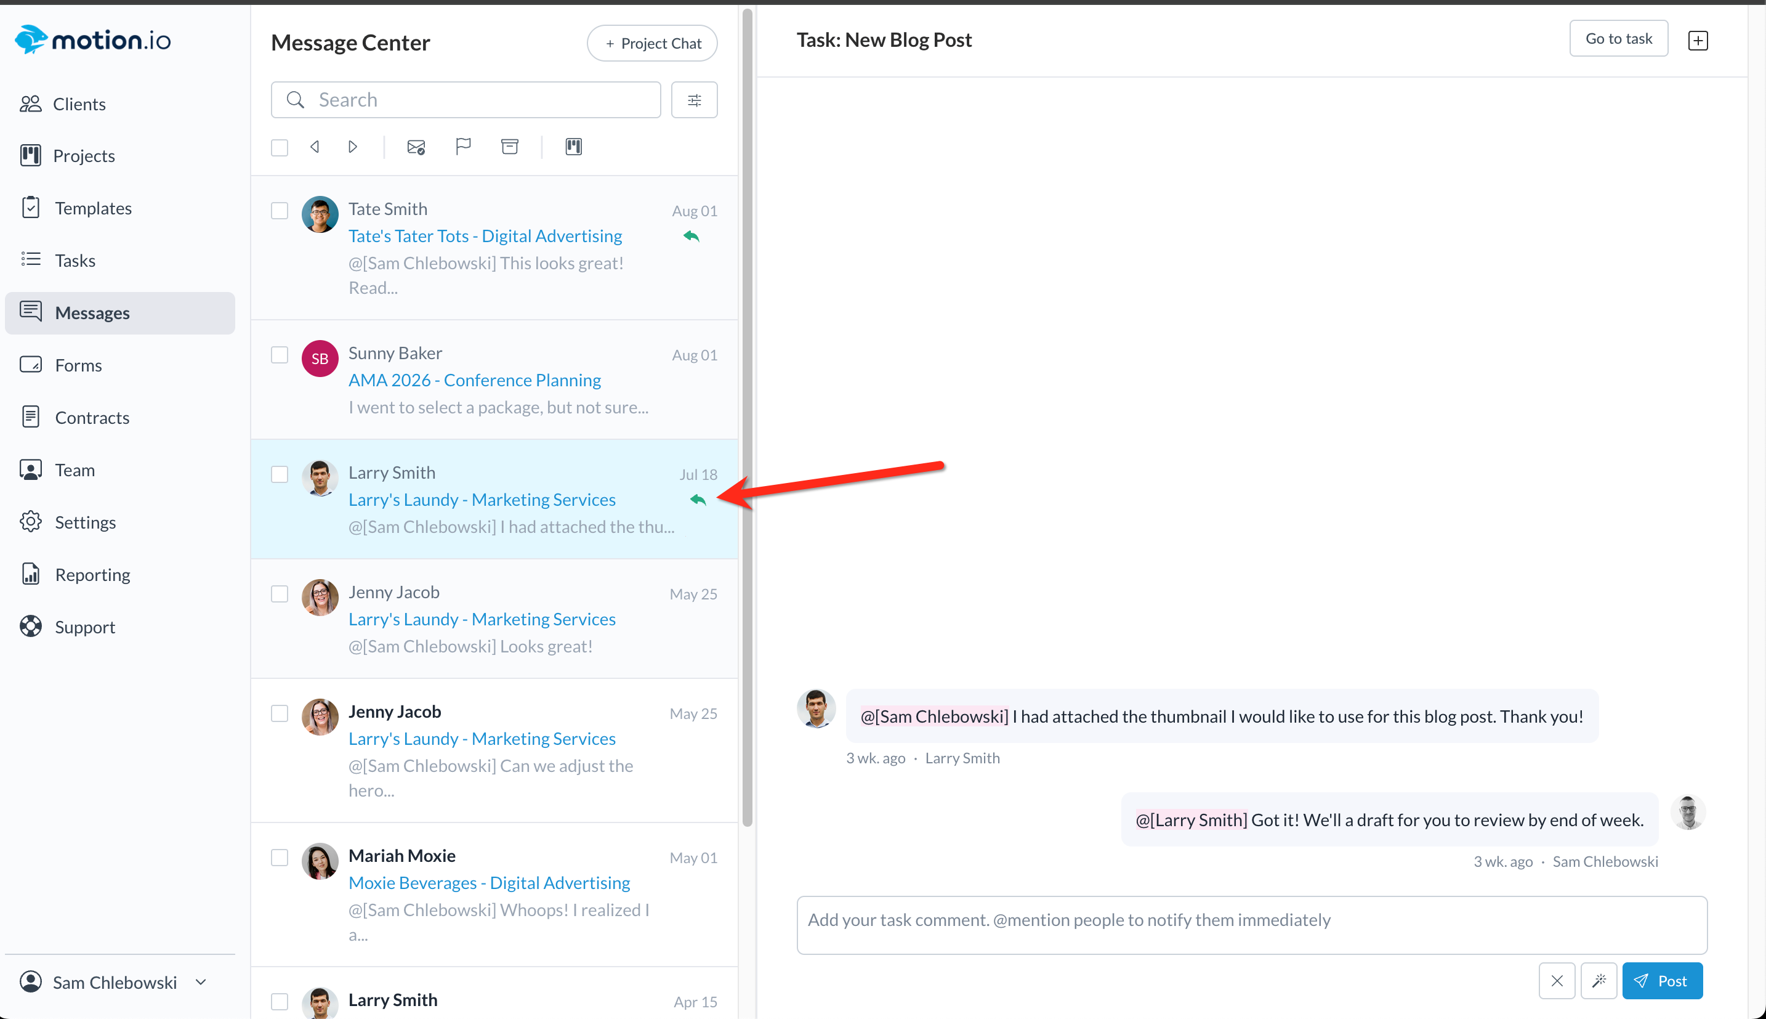Check the Larry Smith Jul 18 message checkbox
The image size is (1766, 1019).
point(280,474)
